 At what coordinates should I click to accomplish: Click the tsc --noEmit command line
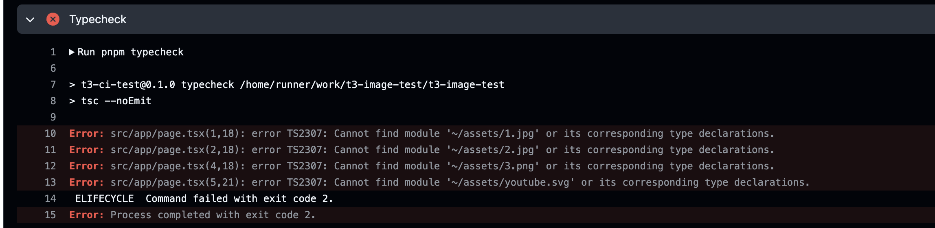(110, 101)
